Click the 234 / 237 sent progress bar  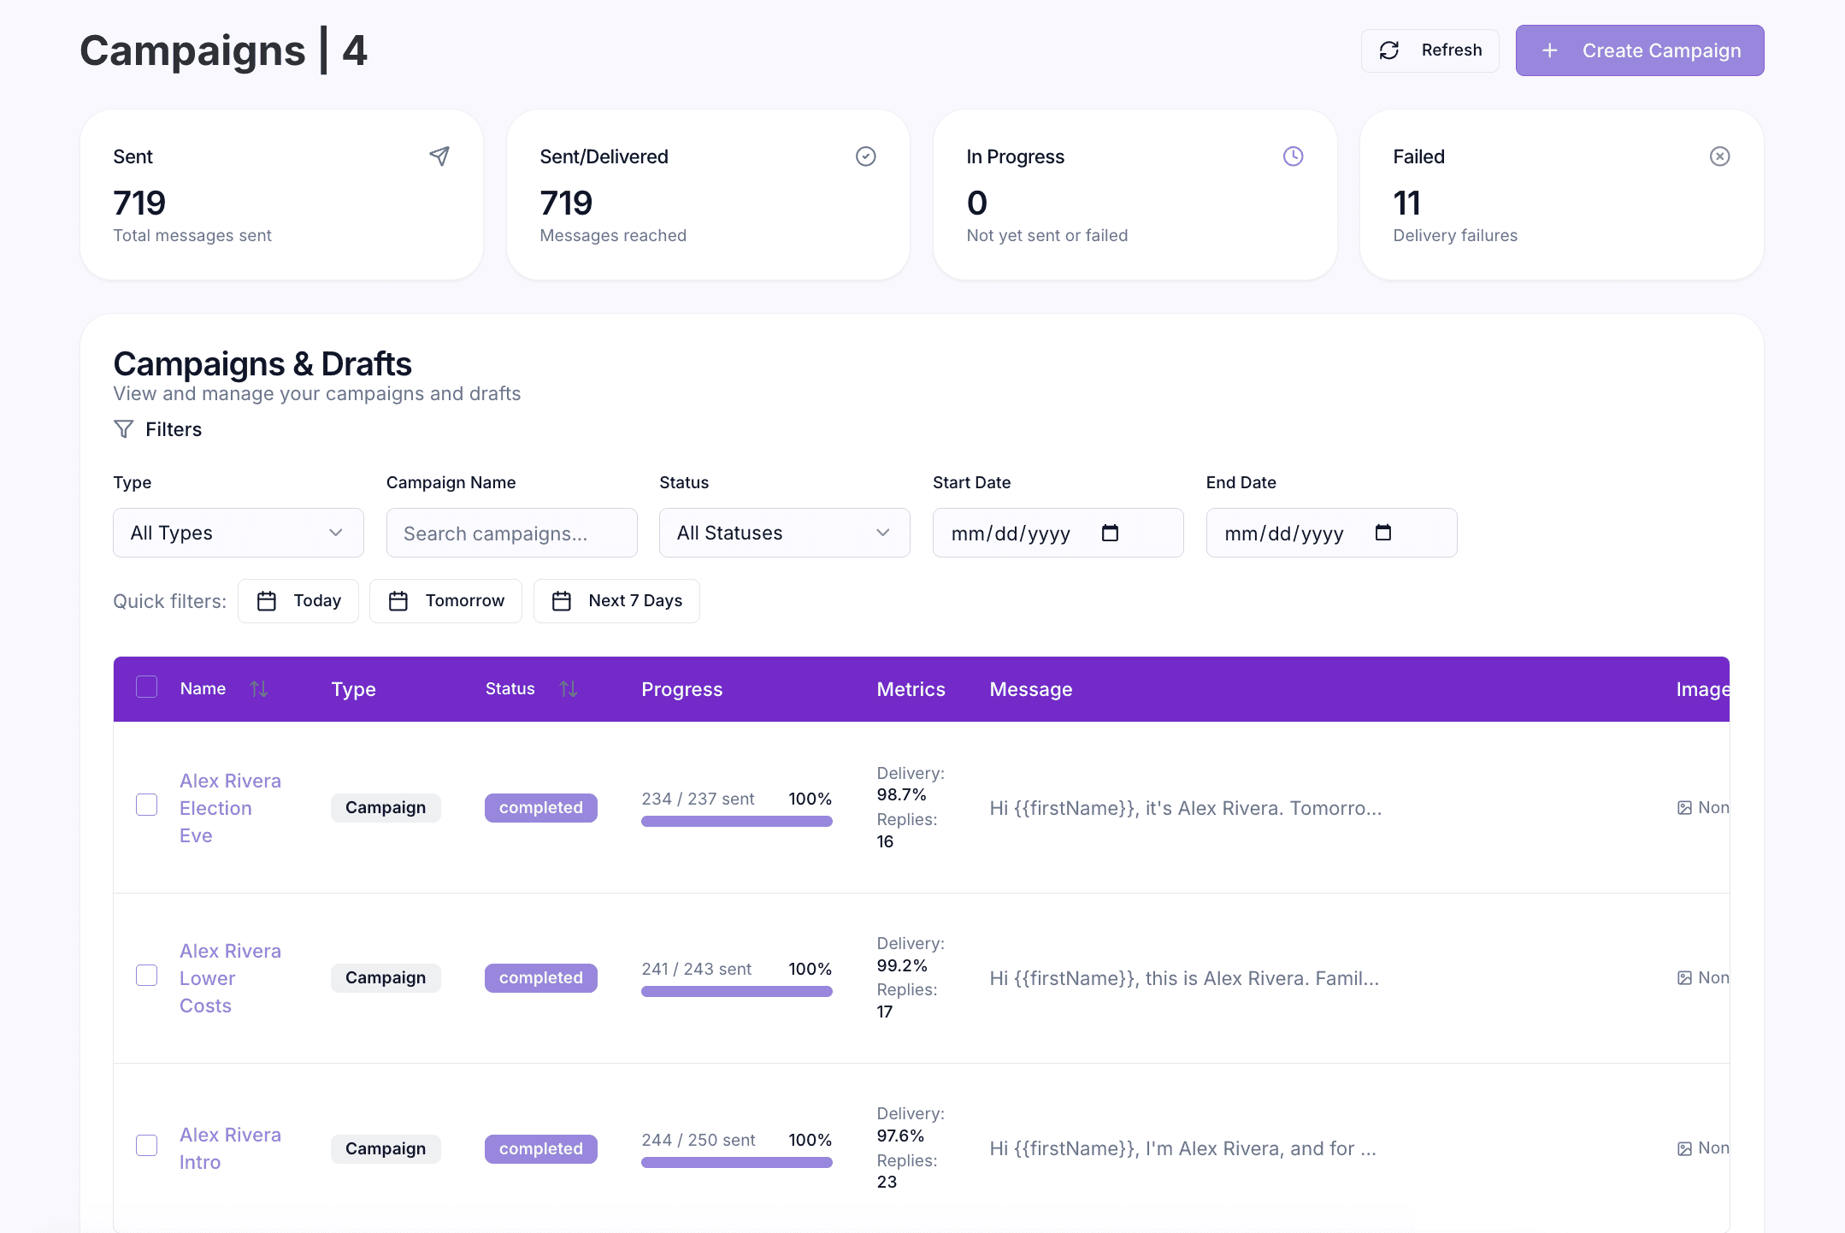[737, 821]
